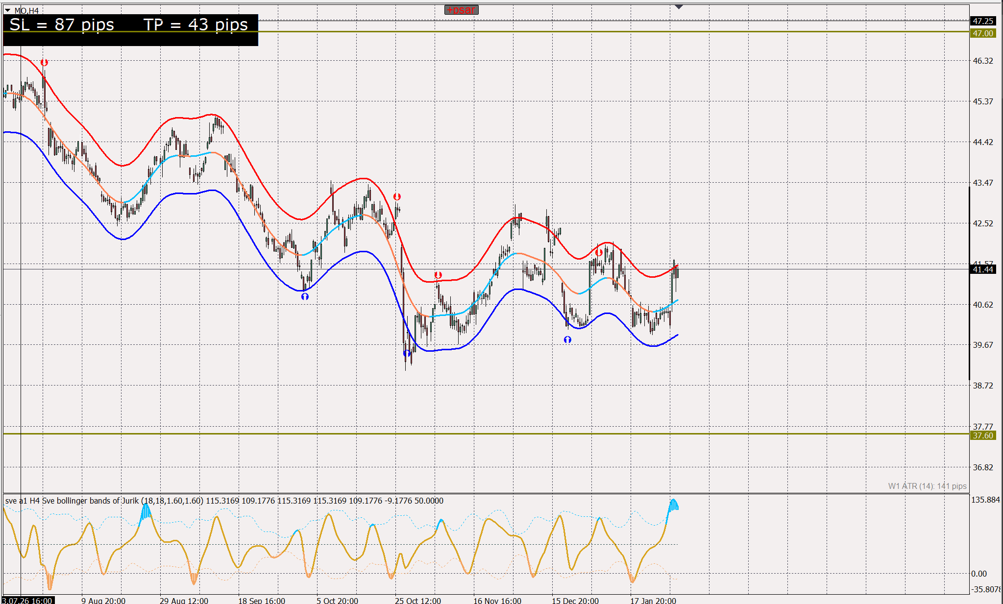Click red arrow above the late-October price drop
The image size is (1003, 604).
tap(397, 197)
